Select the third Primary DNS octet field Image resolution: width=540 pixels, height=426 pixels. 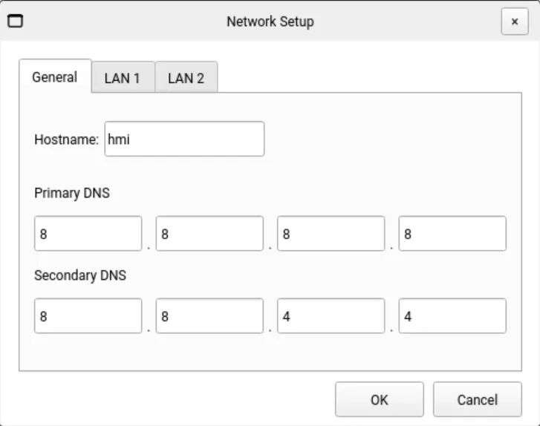pyautogui.click(x=331, y=234)
